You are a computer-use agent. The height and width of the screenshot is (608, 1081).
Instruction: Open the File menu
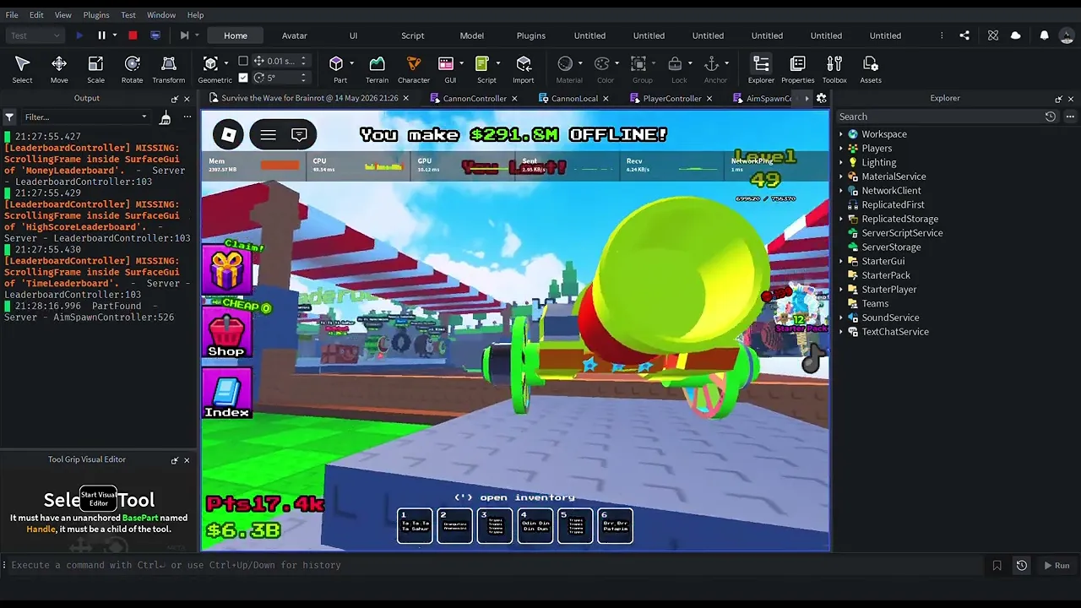point(12,15)
